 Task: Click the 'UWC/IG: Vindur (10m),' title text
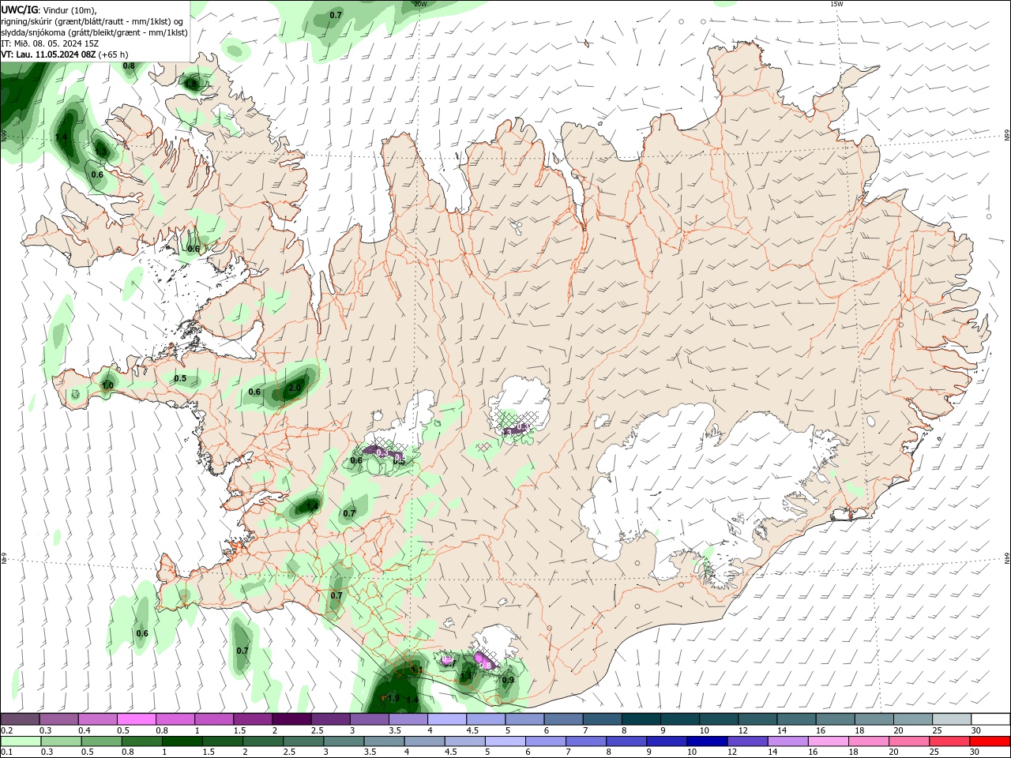49,9
